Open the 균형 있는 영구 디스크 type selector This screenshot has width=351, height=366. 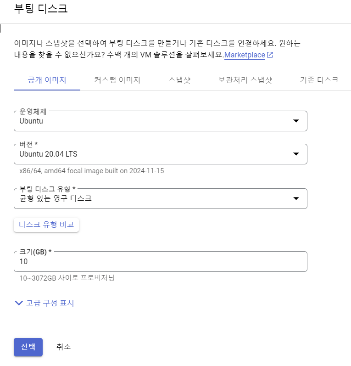(161, 199)
